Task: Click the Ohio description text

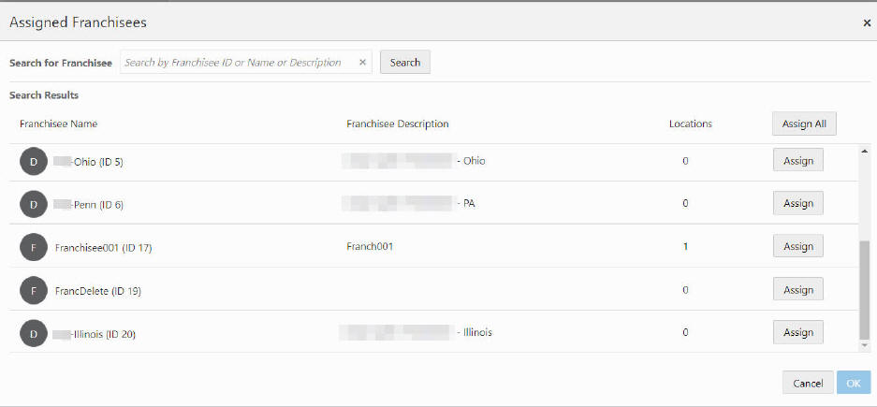Action: pos(414,161)
